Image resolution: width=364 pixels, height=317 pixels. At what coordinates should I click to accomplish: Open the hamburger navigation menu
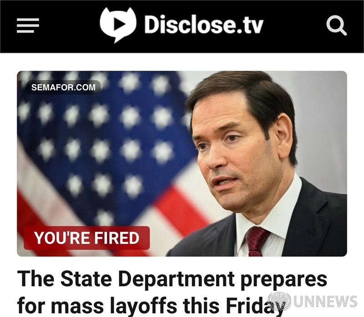point(28,26)
